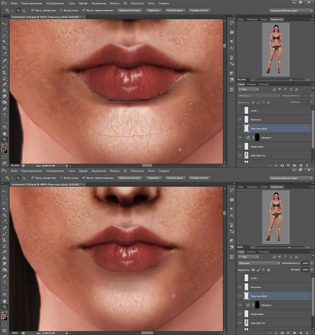The height and width of the screenshot is (335, 315).
Task: Click the foreground color swatch in 400% window
Action: point(3,317)
